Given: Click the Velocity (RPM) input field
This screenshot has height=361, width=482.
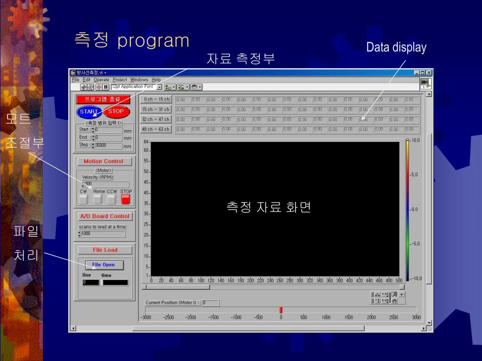Looking at the screenshot, I should tap(106, 184).
